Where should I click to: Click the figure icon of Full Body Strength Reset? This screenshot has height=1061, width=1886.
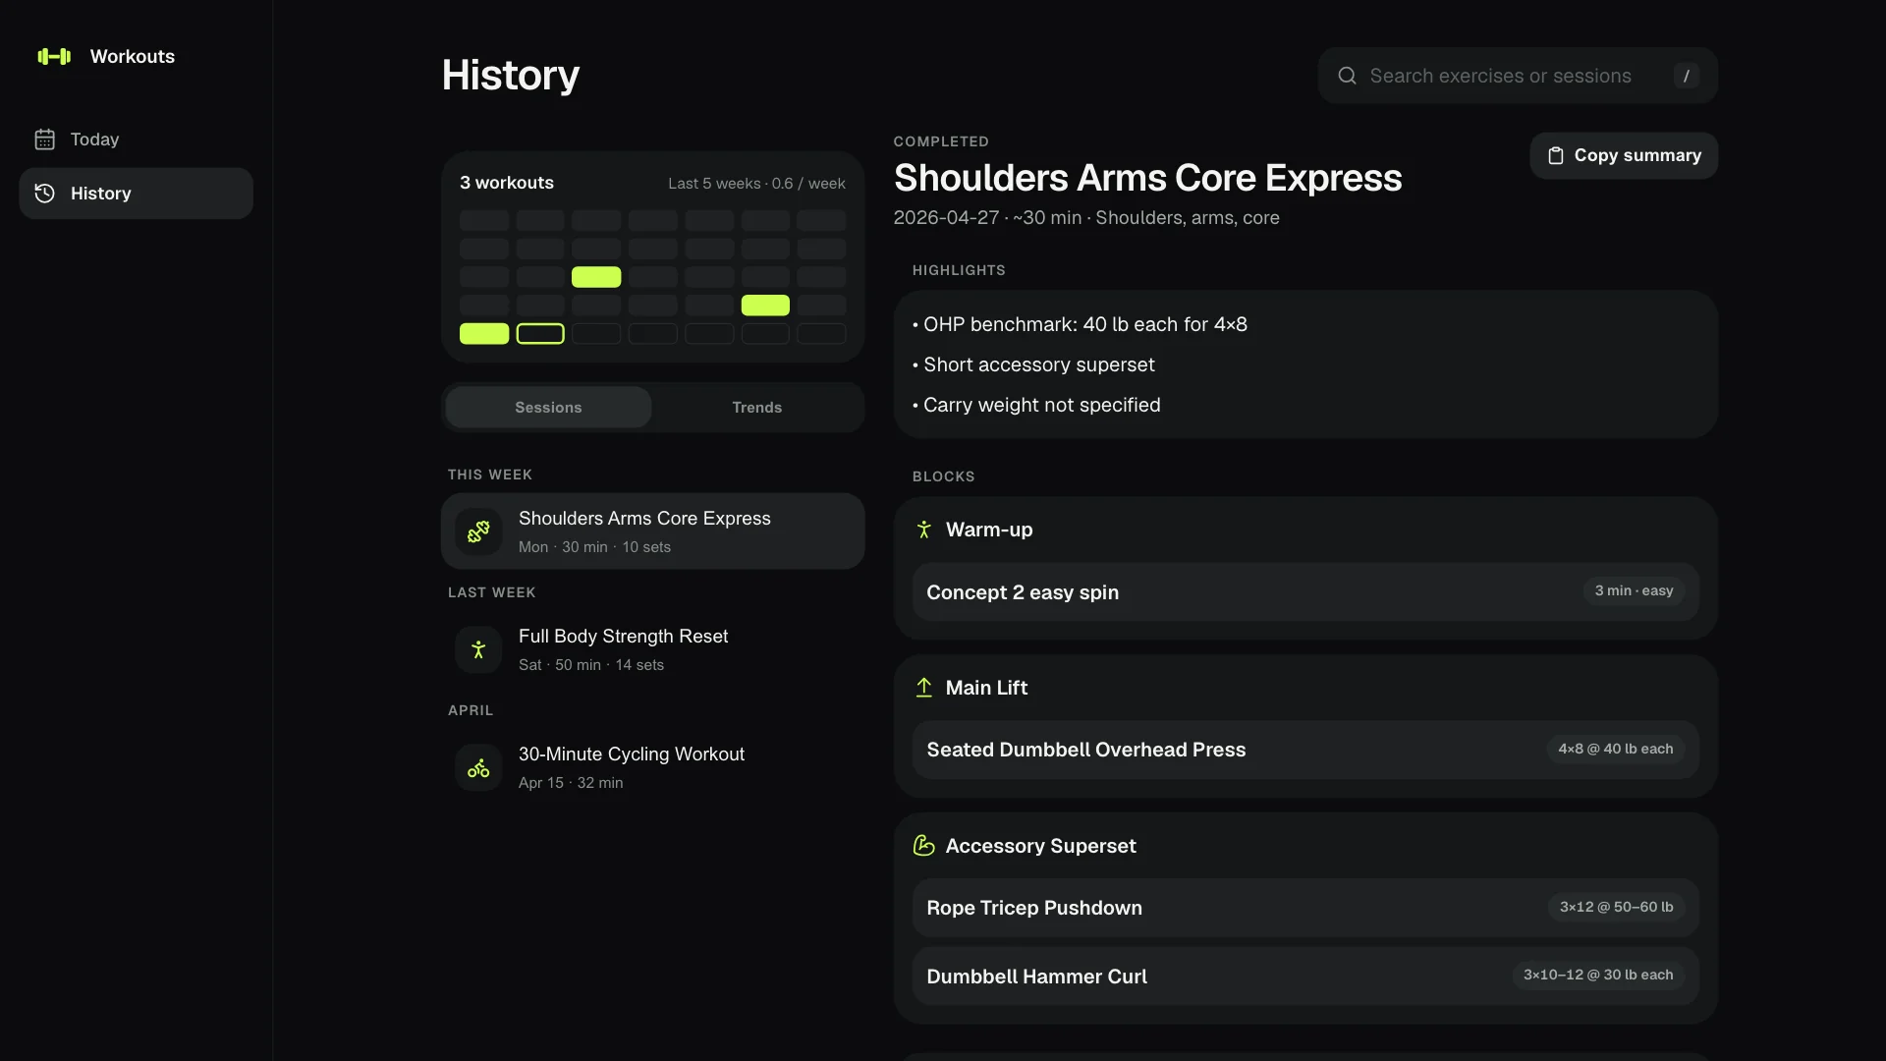[x=478, y=649]
